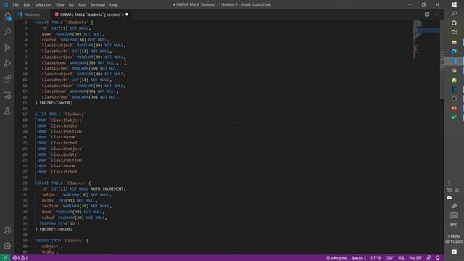Screen dimensions: 464x261
Task: Change file encoding UTF-8
Action: point(376,258)
